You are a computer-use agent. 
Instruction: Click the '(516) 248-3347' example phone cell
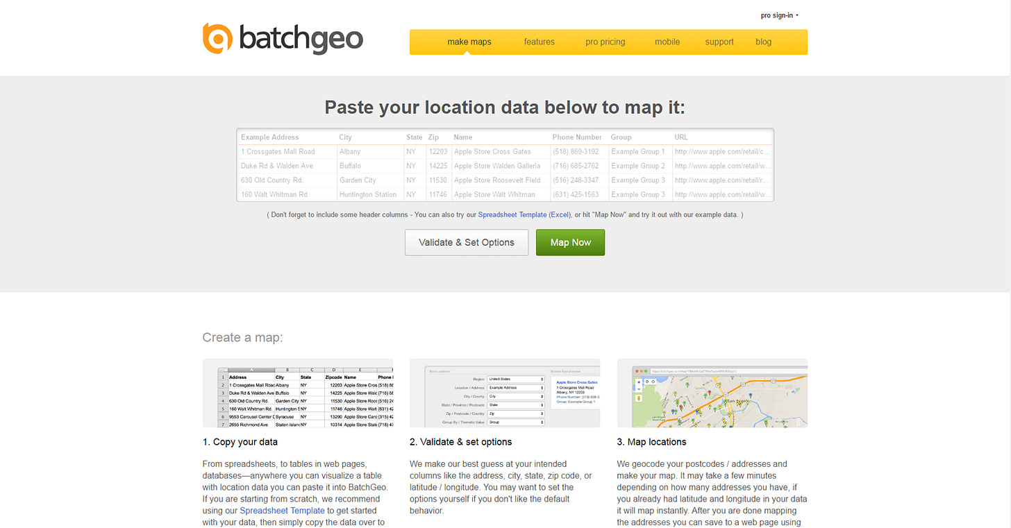click(x=576, y=180)
